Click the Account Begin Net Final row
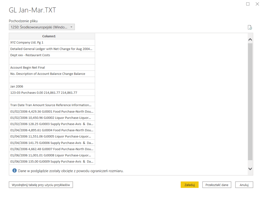The height and width of the screenshot is (197, 262). pyautogui.click(x=52, y=67)
